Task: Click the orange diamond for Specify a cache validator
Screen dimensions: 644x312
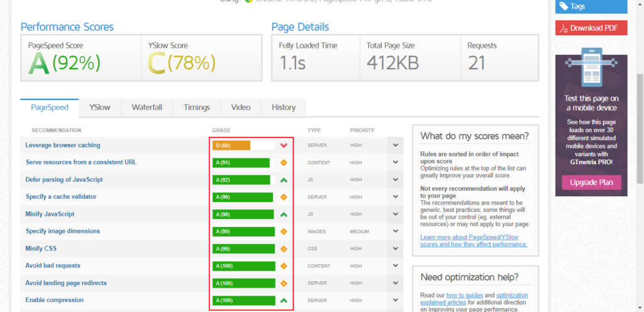Action: click(284, 197)
